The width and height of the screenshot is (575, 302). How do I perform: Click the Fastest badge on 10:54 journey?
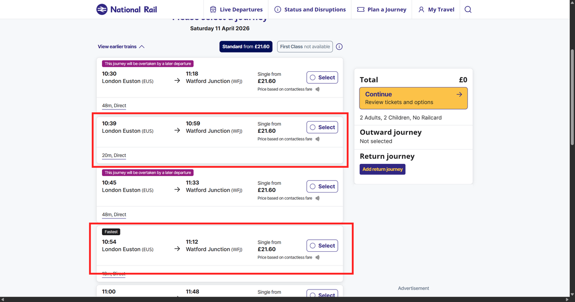coord(111,232)
